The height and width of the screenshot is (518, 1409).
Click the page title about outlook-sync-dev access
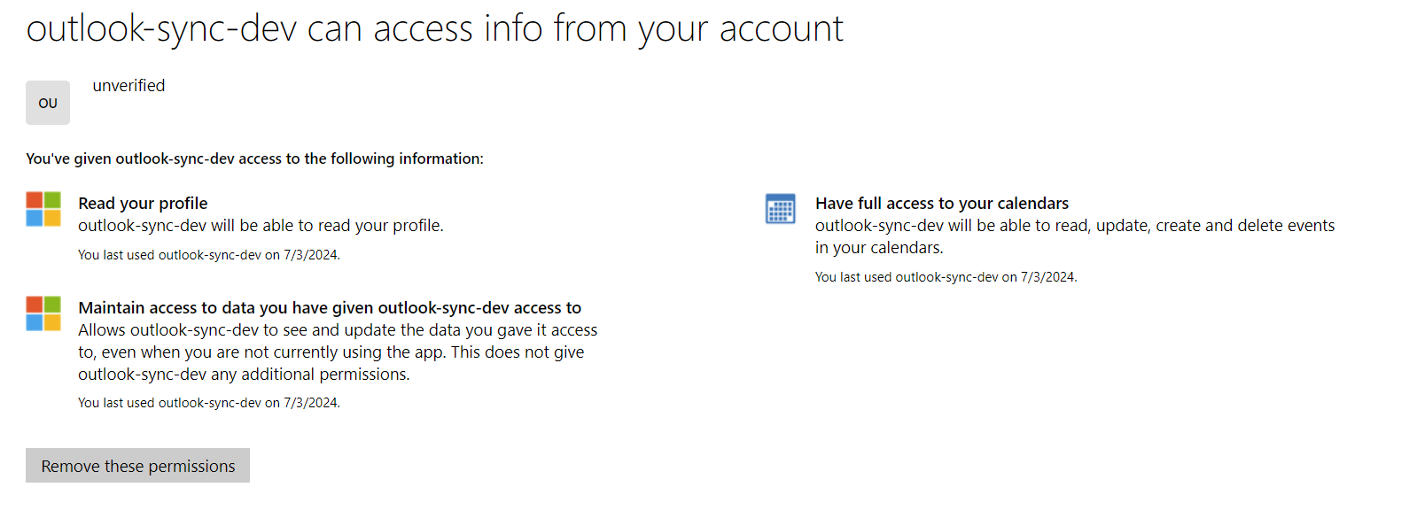(434, 28)
